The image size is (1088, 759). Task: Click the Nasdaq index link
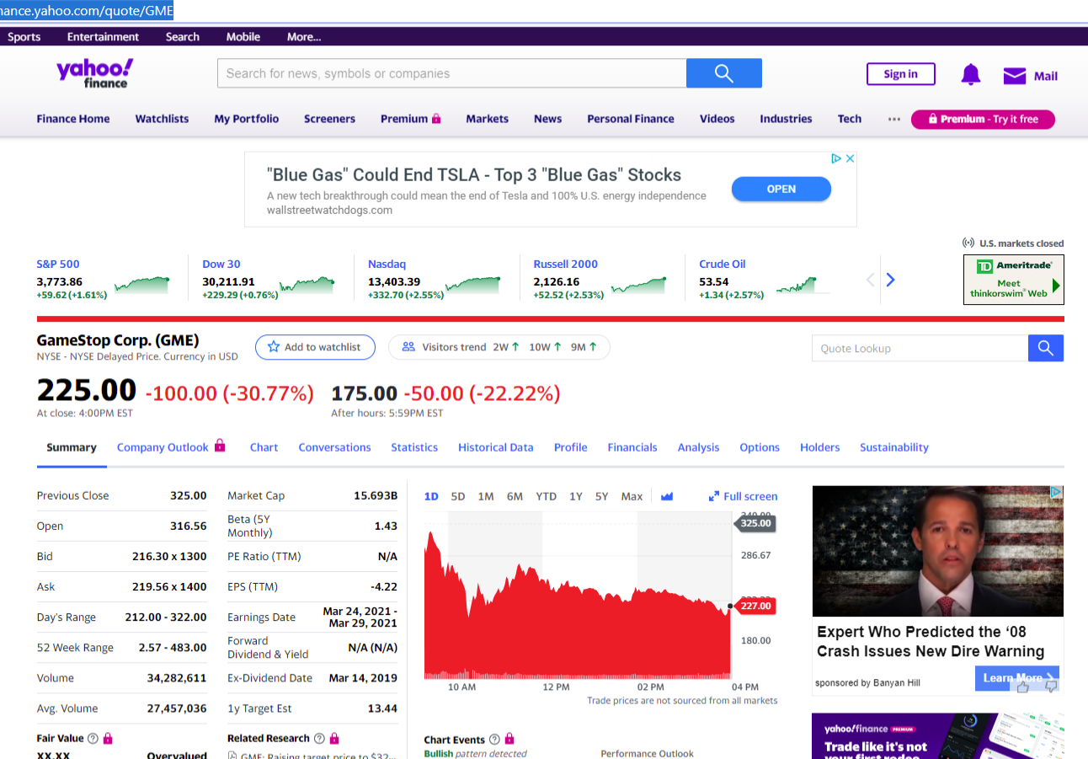[x=387, y=264]
